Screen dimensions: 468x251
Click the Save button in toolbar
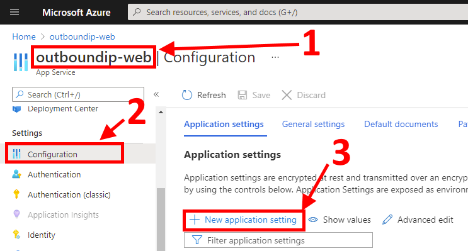click(254, 95)
